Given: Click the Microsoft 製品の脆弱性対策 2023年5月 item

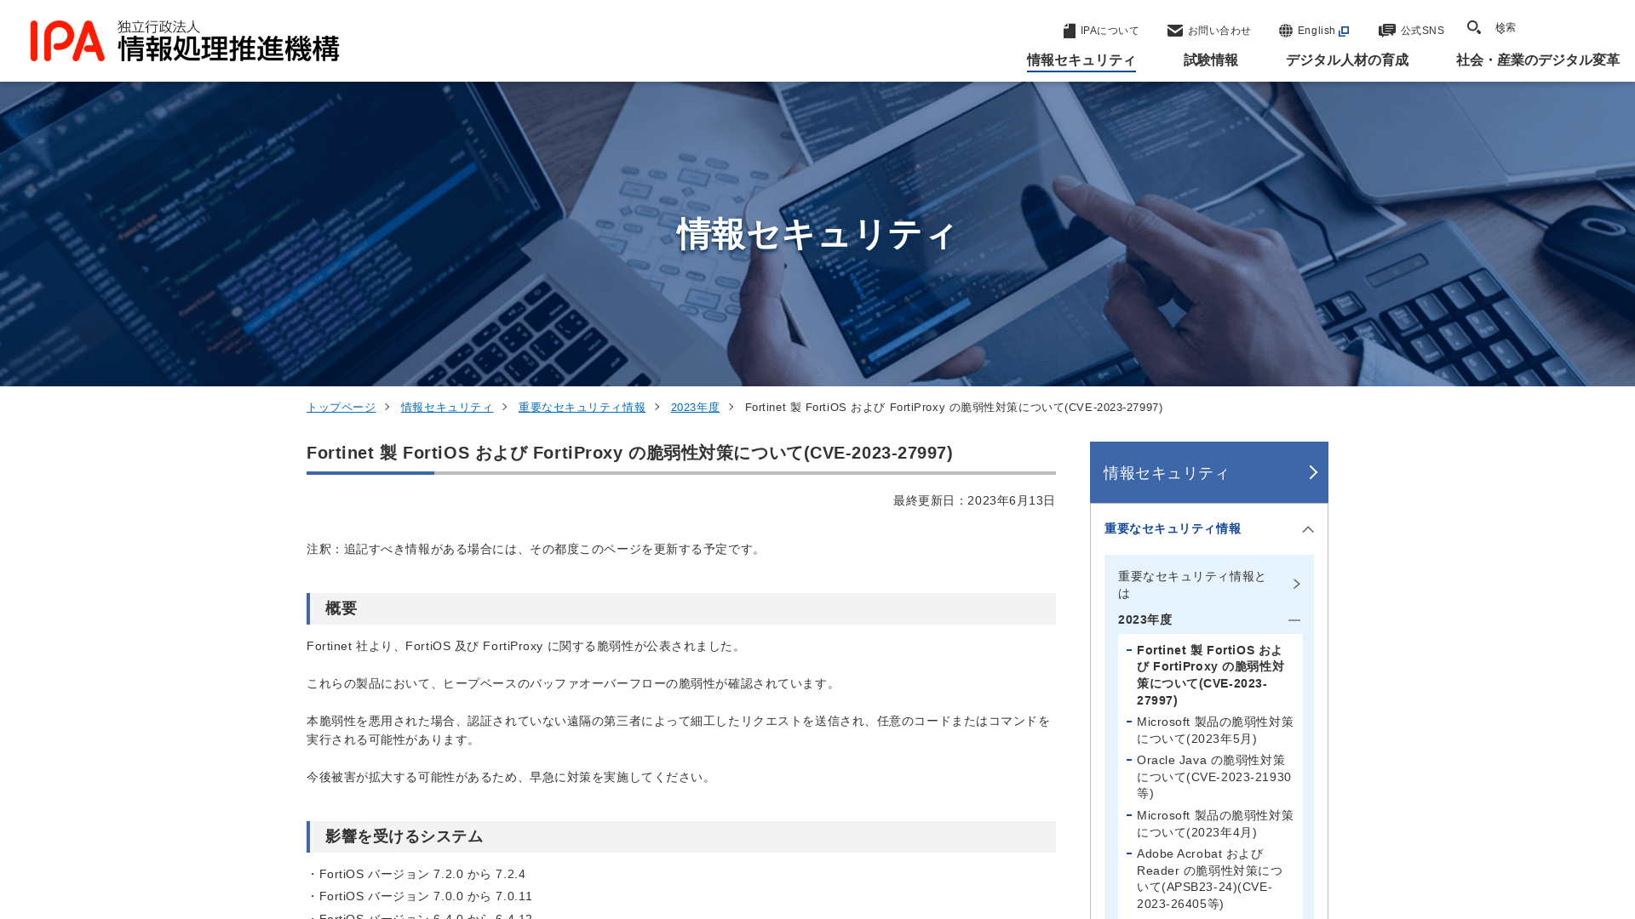Looking at the screenshot, I should coord(1213,729).
